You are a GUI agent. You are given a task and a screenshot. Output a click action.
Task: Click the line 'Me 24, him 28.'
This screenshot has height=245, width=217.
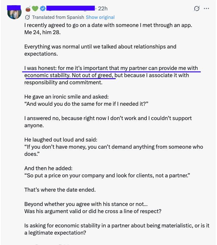click(x=42, y=32)
